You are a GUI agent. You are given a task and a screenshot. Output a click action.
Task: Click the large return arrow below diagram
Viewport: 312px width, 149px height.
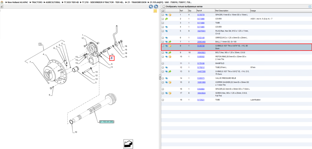(x=128, y=144)
